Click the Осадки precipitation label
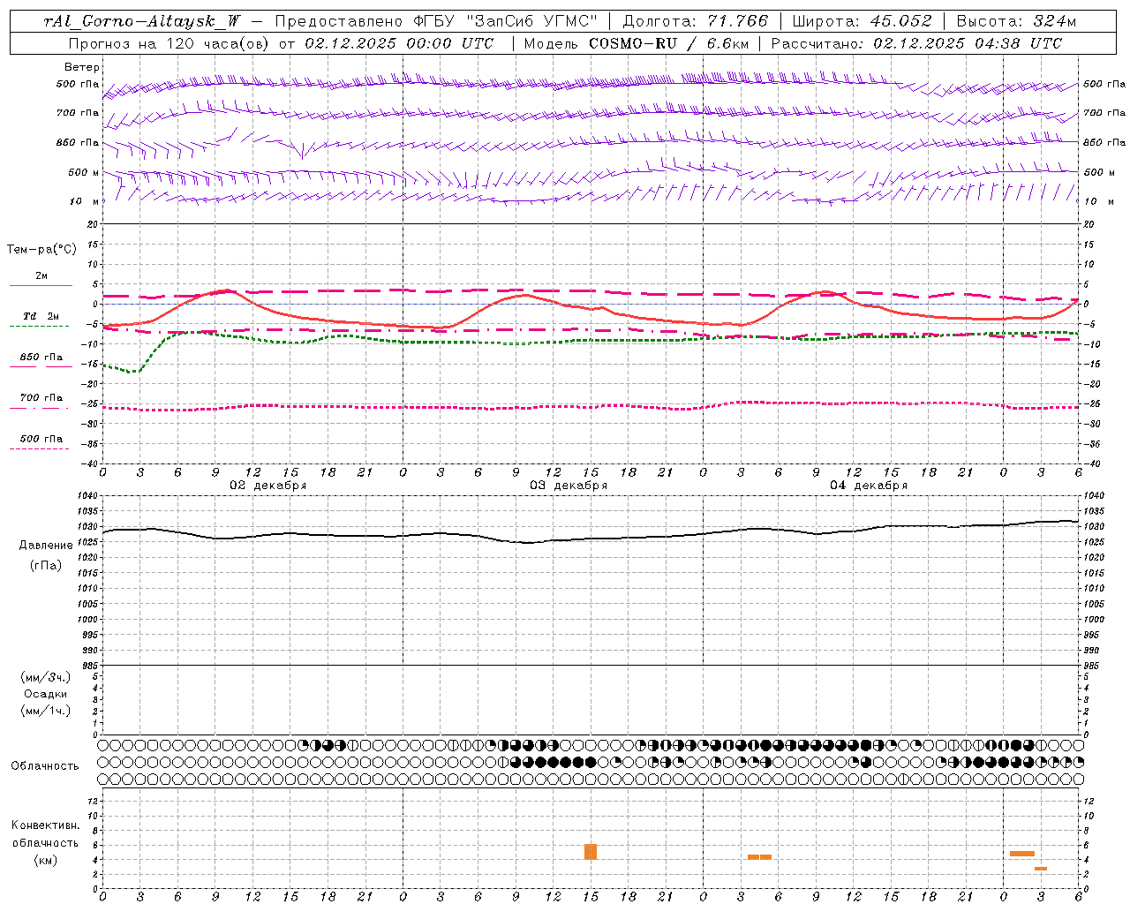The height and width of the screenshot is (904, 1130). click(46, 694)
